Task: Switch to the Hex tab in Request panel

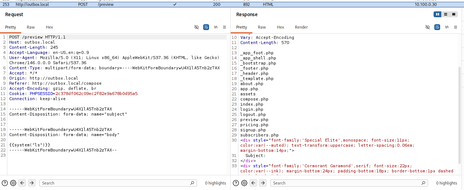Action: point(50,27)
